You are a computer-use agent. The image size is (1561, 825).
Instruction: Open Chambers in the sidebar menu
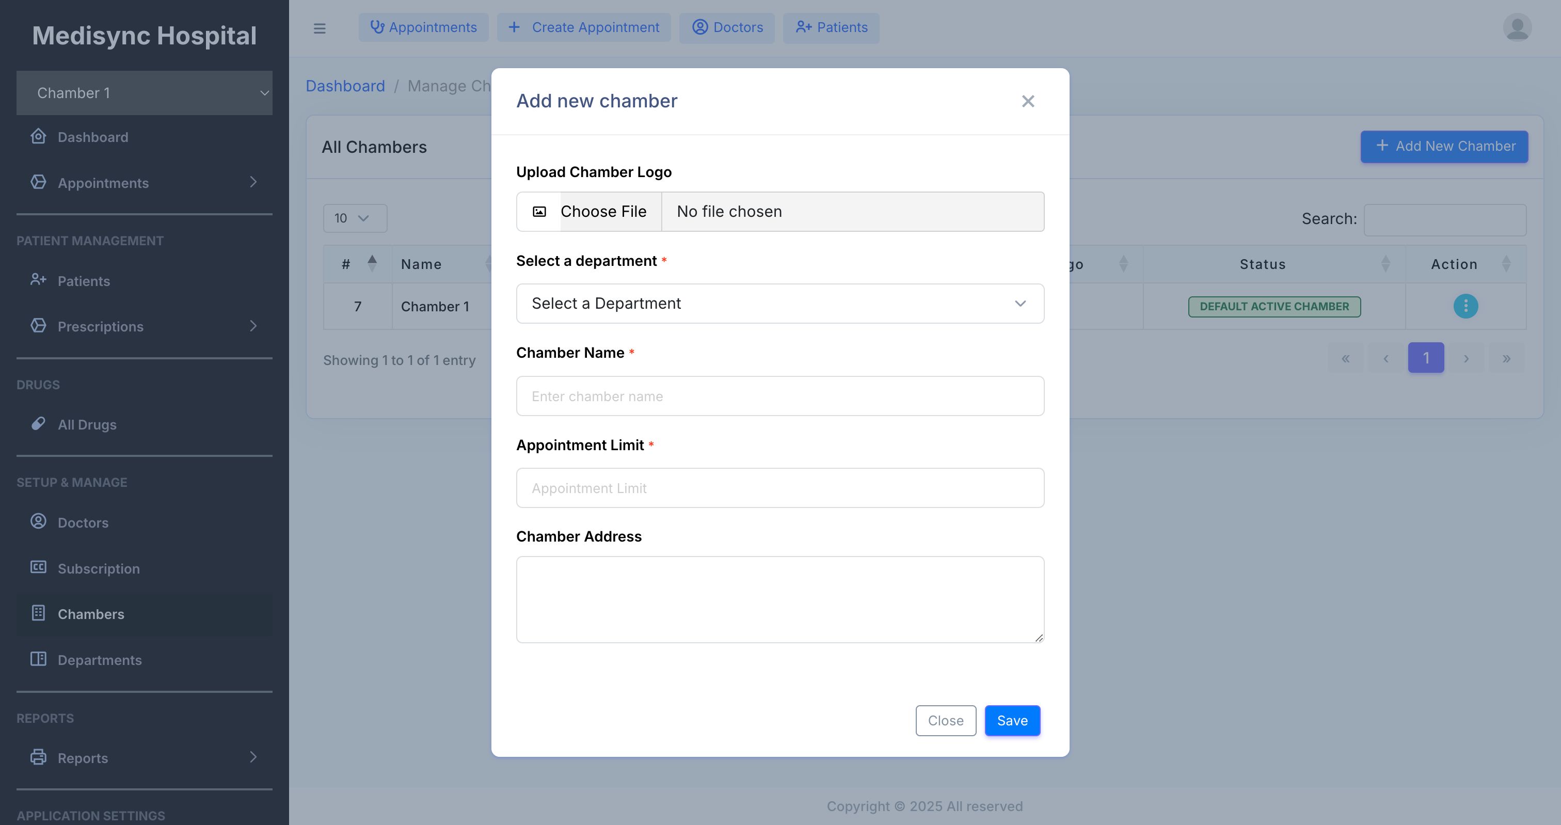click(91, 614)
